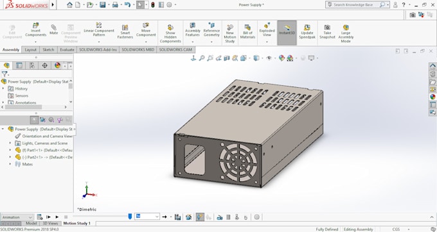
Task: Open SOLIDWORKS MBD tab
Action: [x=138, y=50]
